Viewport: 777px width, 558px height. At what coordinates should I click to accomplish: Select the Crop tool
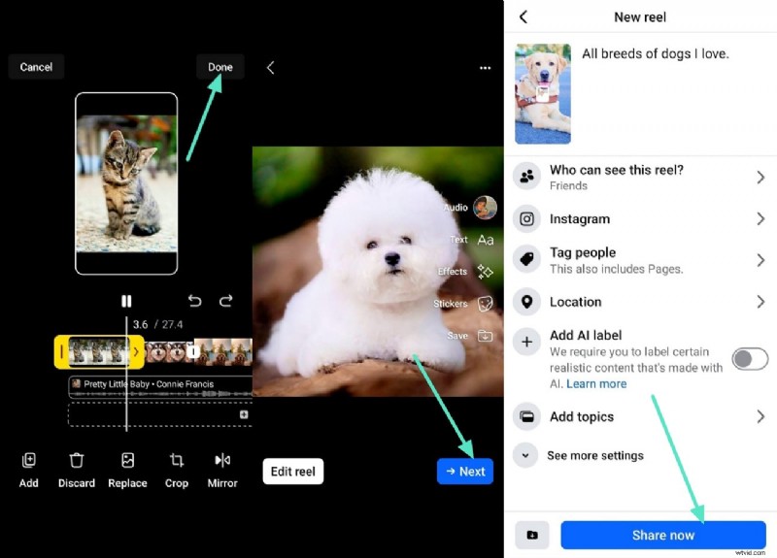177,461
